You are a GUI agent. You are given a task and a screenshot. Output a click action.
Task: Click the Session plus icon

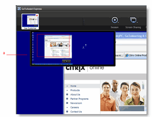(x=115, y=20)
